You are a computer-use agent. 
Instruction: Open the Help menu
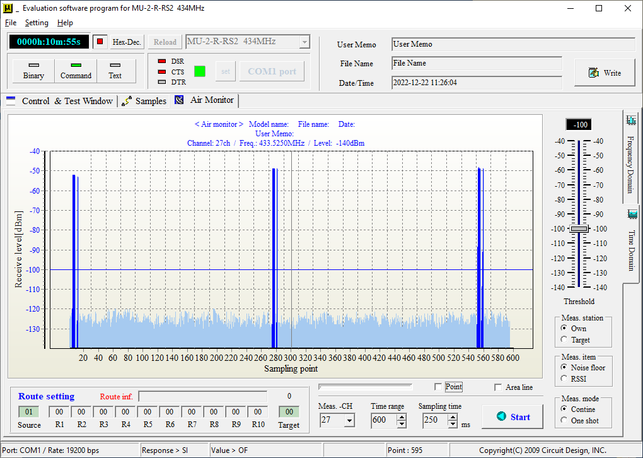(x=65, y=23)
